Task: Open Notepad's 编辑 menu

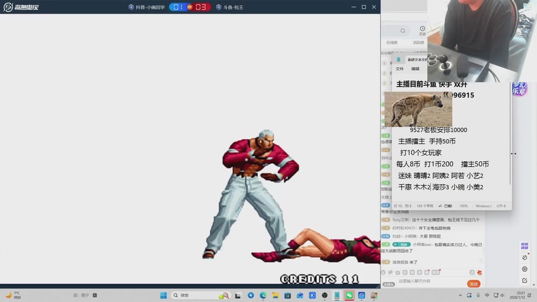Action: point(415,69)
